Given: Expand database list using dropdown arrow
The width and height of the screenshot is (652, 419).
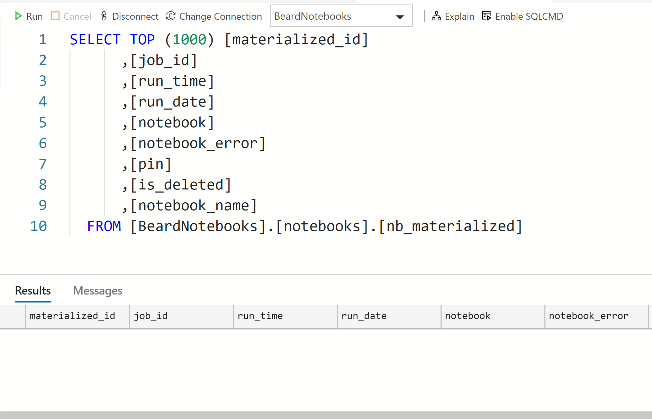Looking at the screenshot, I should pyautogui.click(x=400, y=17).
